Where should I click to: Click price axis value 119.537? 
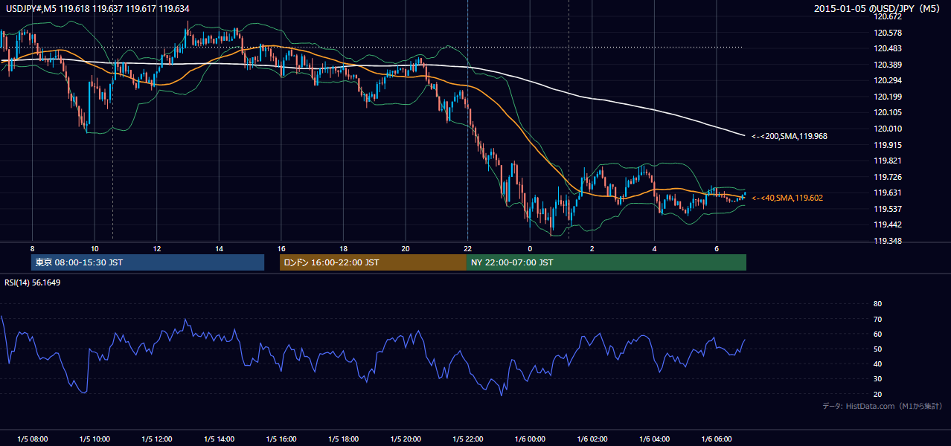(x=888, y=209)
